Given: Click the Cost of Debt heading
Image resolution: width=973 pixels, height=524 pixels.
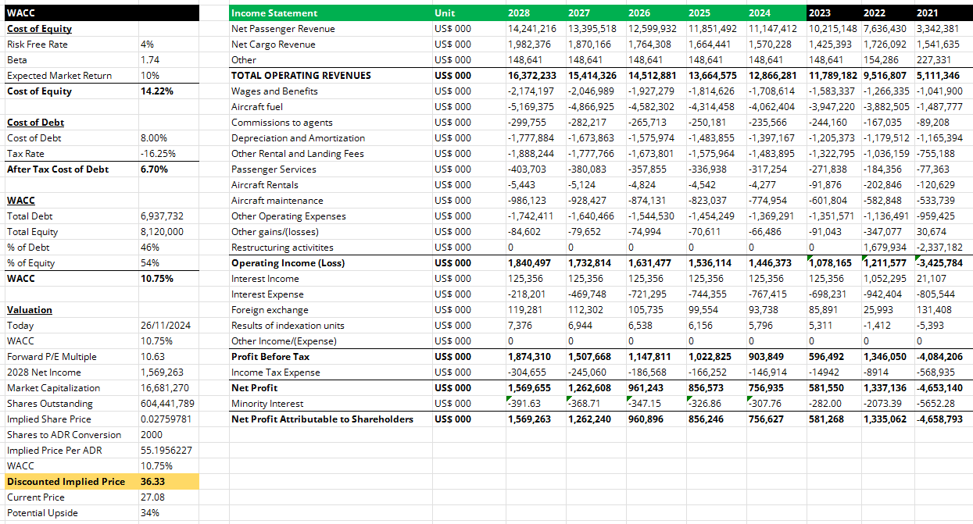Looking at the screenshot, I should 35,123.
